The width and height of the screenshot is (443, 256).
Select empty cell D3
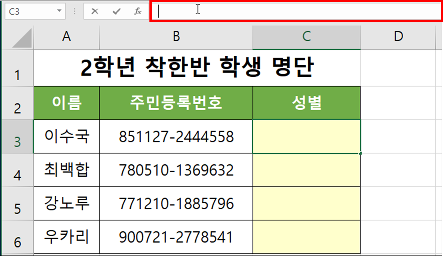pyautogui.click(x=398, y=137)
